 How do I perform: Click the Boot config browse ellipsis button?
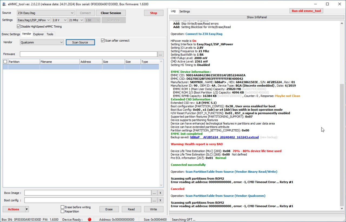154,200
